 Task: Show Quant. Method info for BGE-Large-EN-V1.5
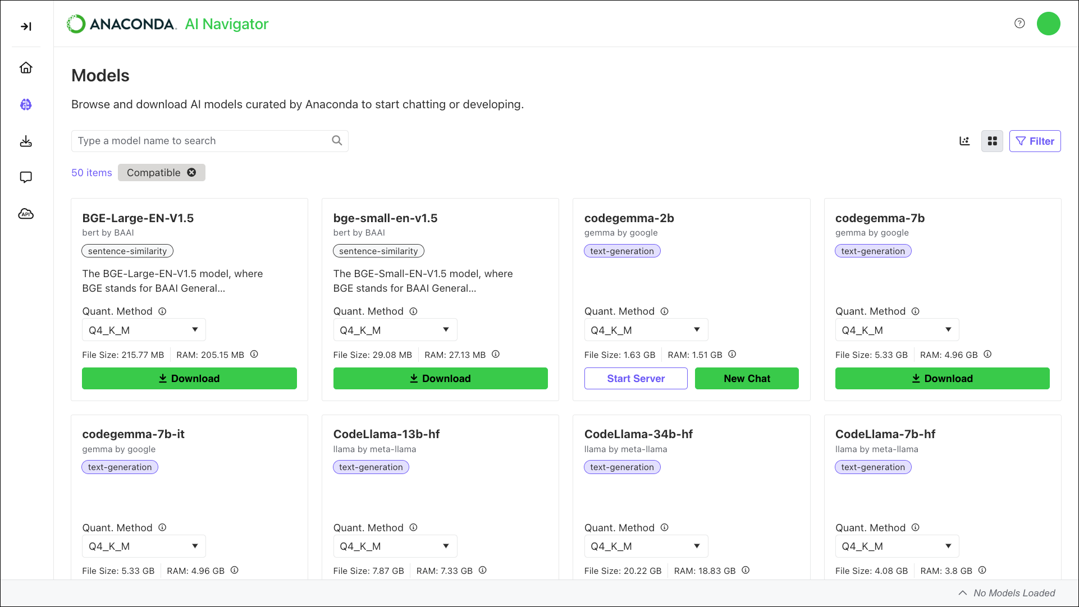(x=162, y=311)
